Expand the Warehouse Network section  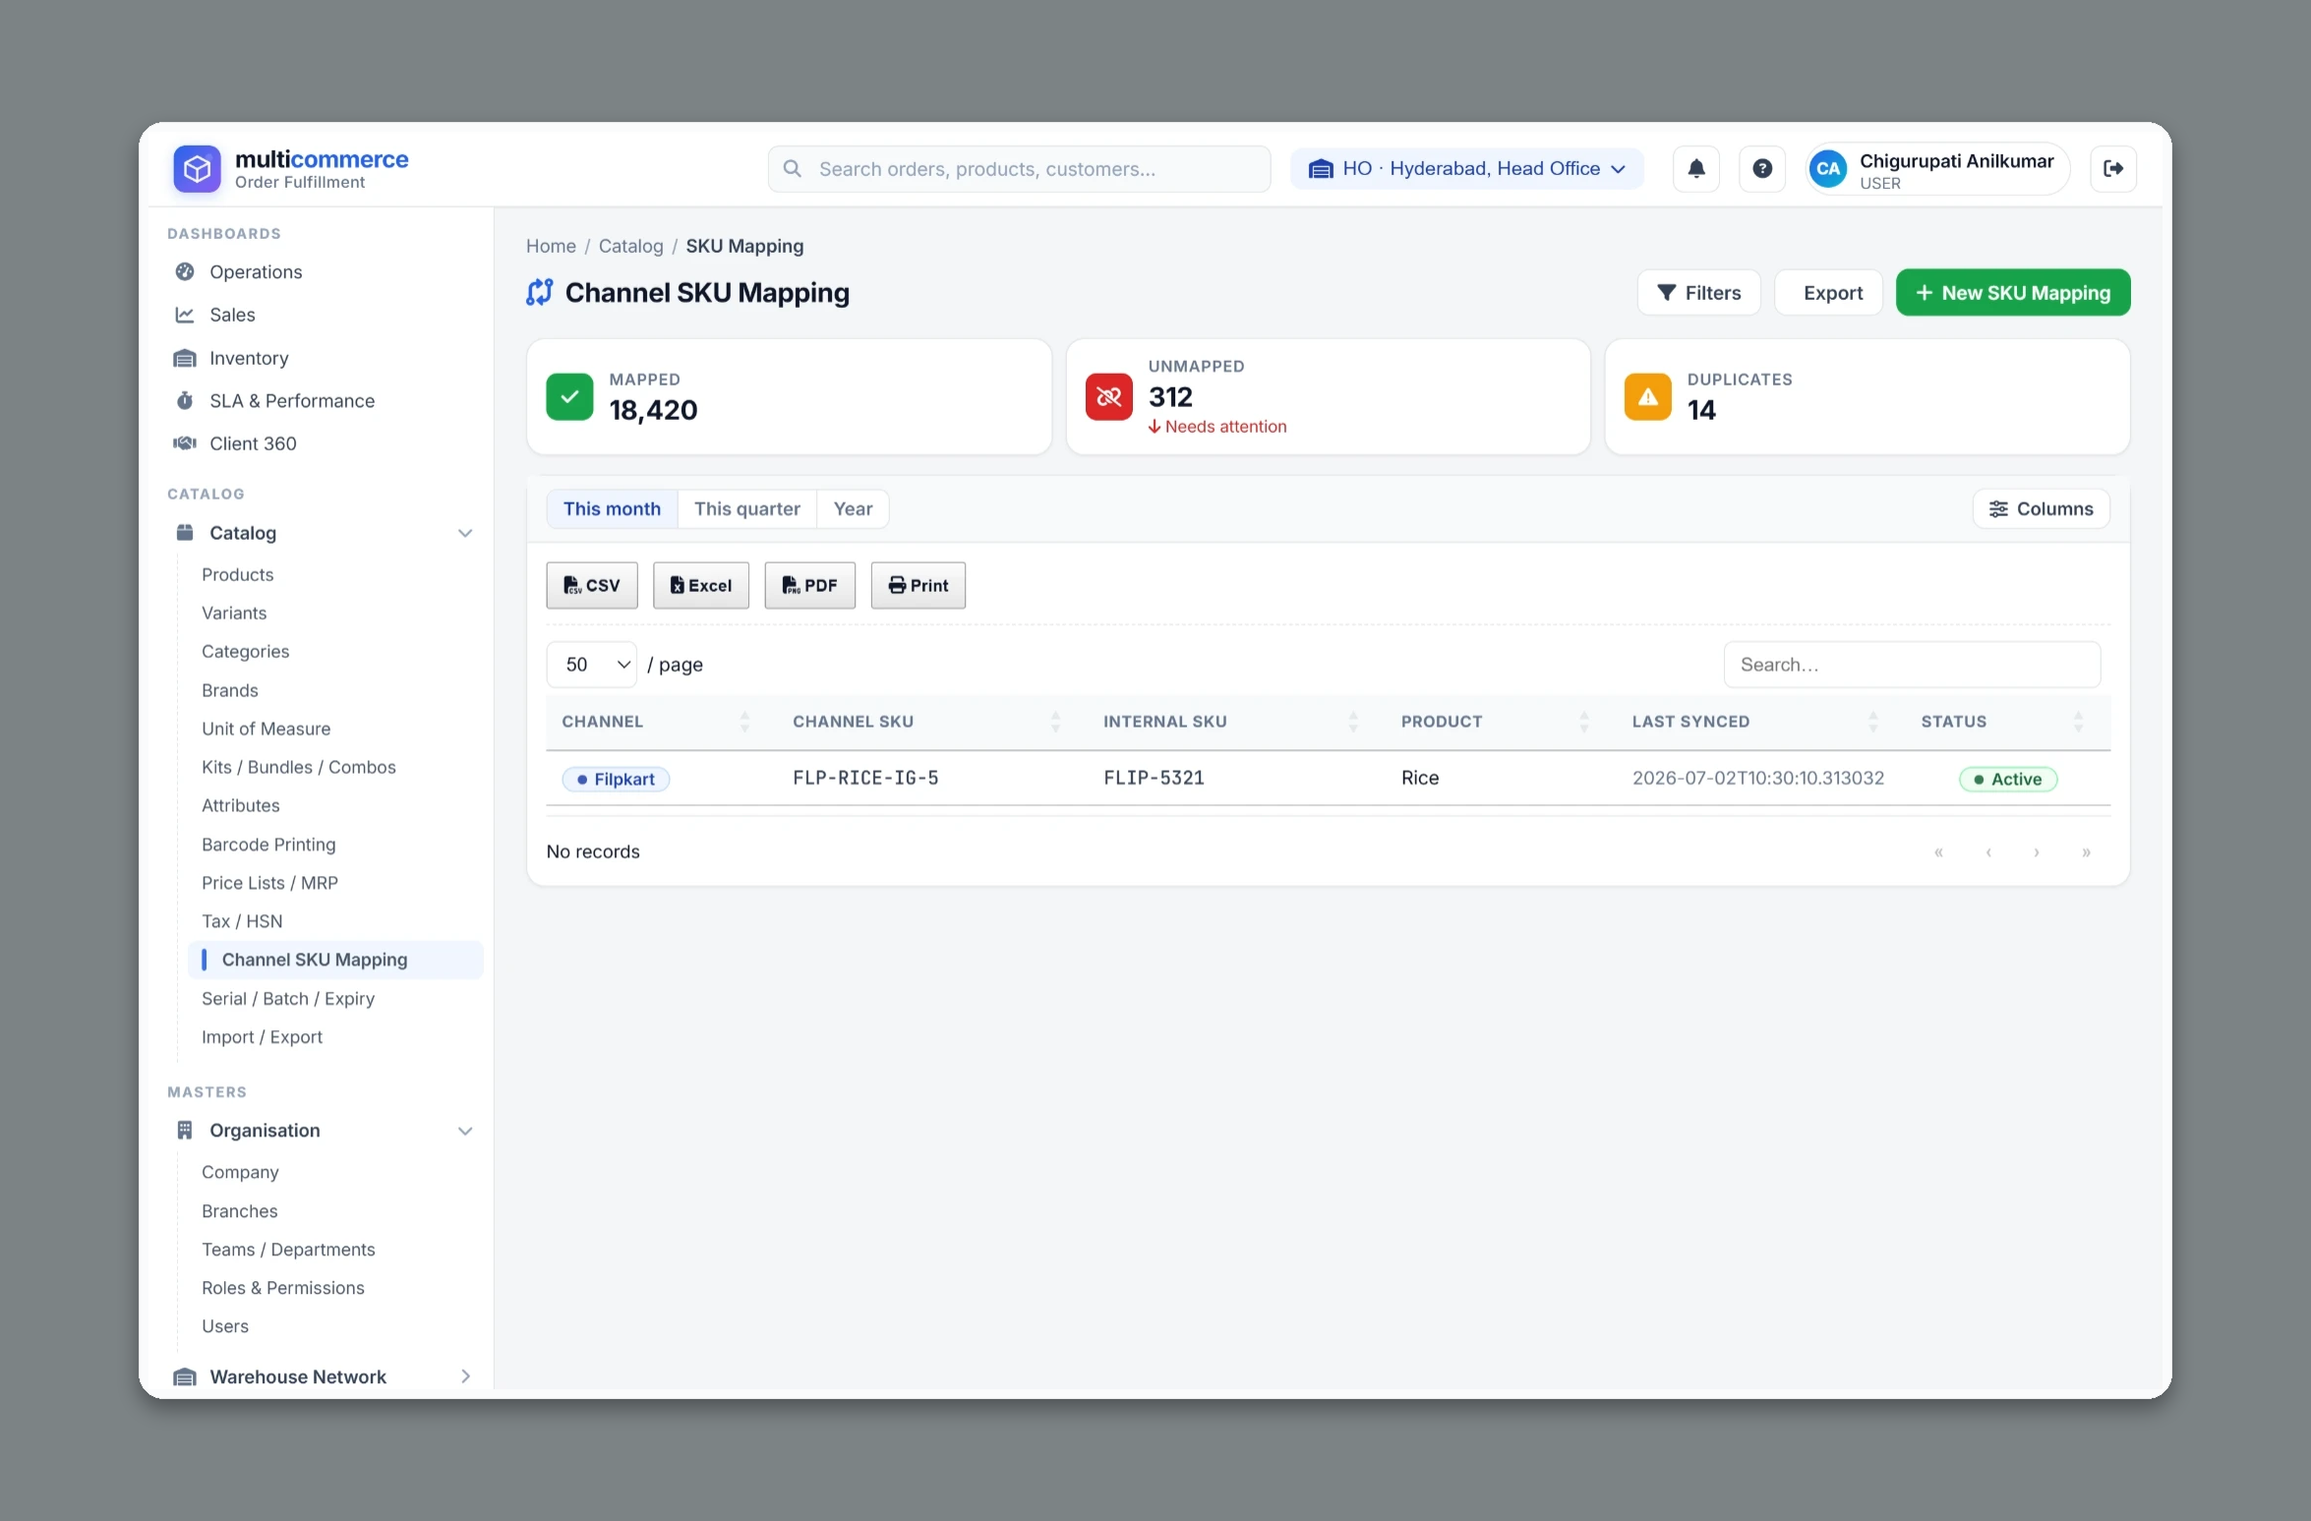point(465,1376)
